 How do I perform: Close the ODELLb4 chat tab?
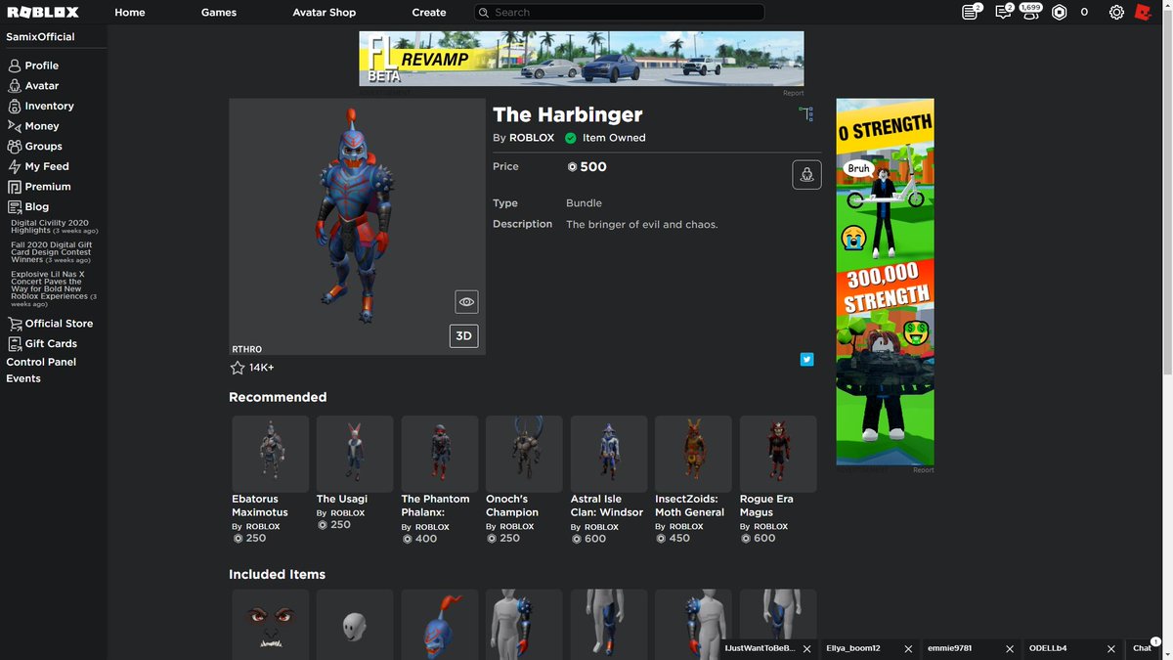[x=1110, y=648]
